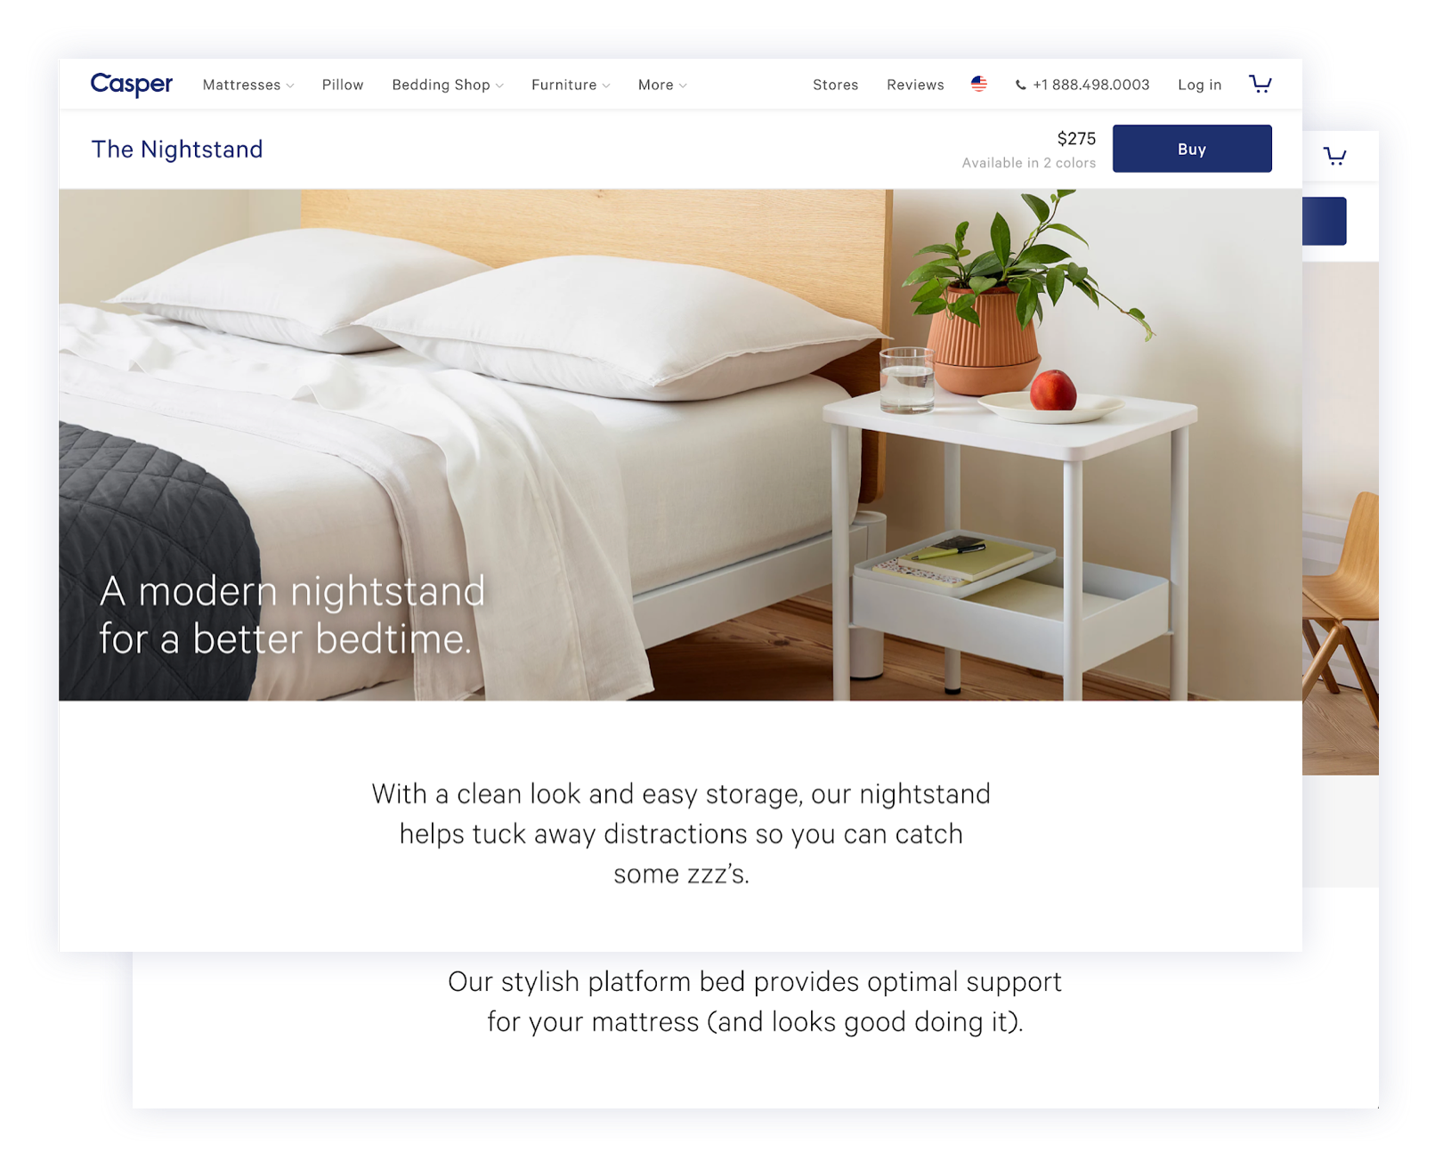Click the nightstand hero image
Screen dimensions: 1443x1161
(x=680, y=444)
